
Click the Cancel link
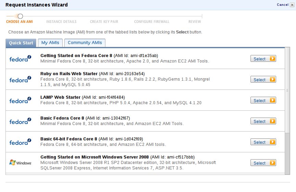pos(283,5)
